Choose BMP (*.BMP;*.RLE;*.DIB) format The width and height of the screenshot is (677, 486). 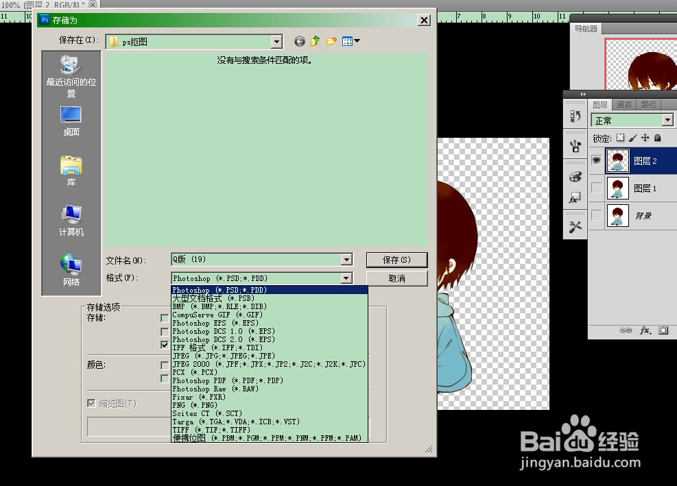click(x=270, y=306)
